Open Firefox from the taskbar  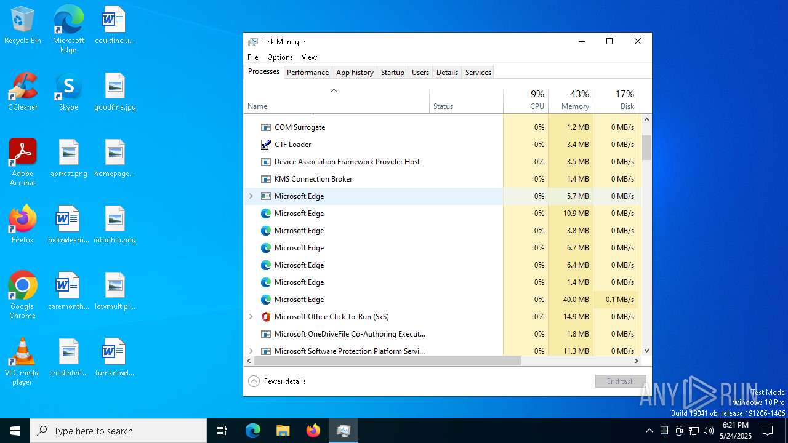point(313,431)
